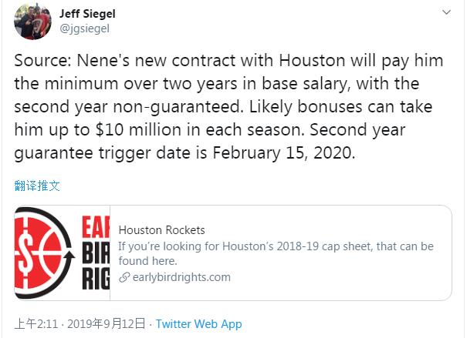
Task: Open the earlybirdrights.com domain link
Action: tap(181, 277)
